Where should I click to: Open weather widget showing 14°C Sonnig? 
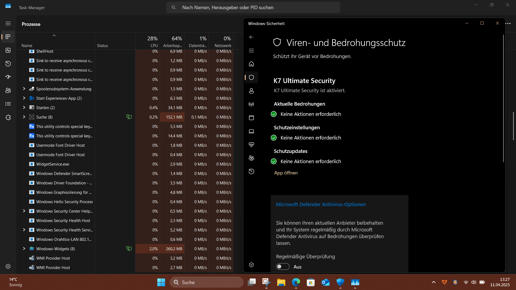point(16,282)
